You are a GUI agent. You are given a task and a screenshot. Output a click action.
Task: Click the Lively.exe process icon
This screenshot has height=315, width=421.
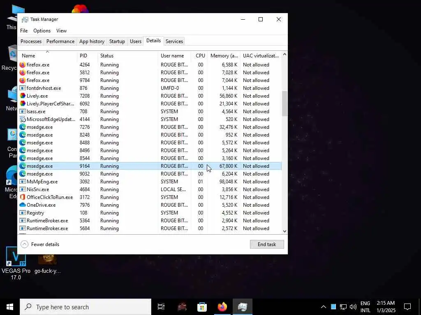pyautogui.click(x=23, y=96)
